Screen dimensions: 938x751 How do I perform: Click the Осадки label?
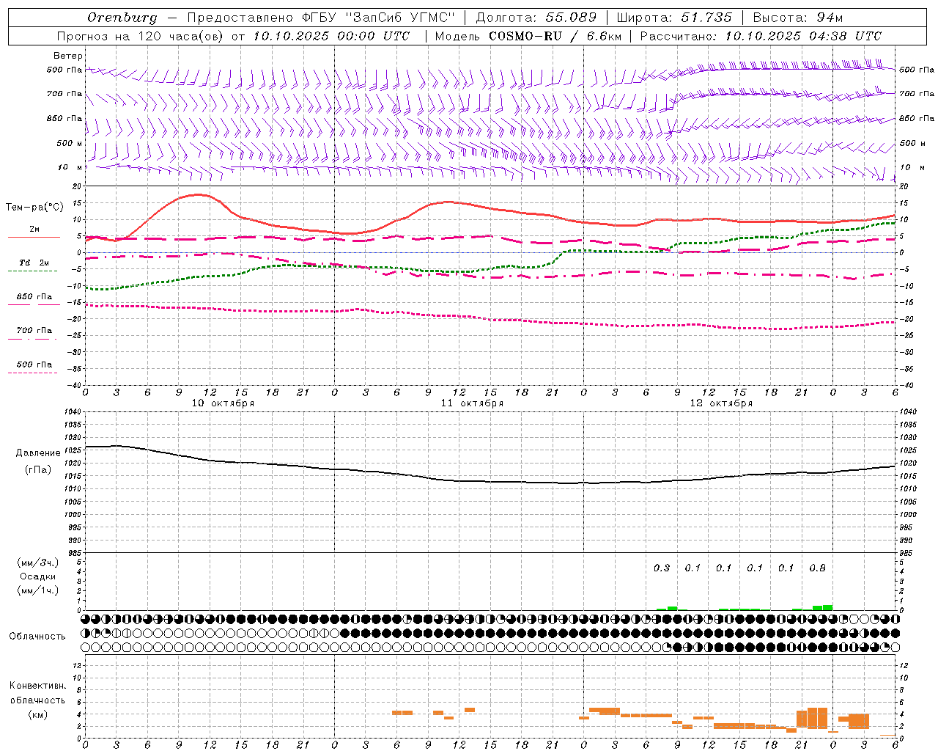(38, 576)
